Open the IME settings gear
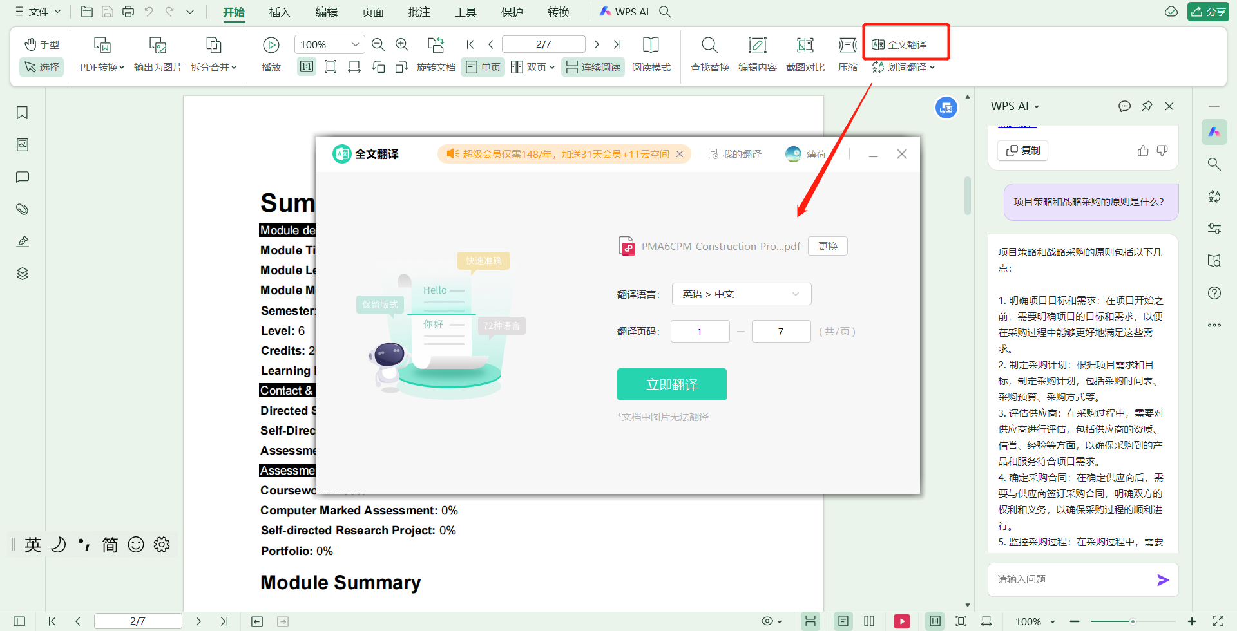 pyautogui.click(x=162, y=545)
